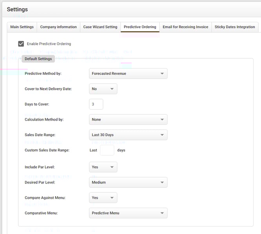
Task: Expand the Calculation Method by dropdown
Action: click(x=128, y=120)
